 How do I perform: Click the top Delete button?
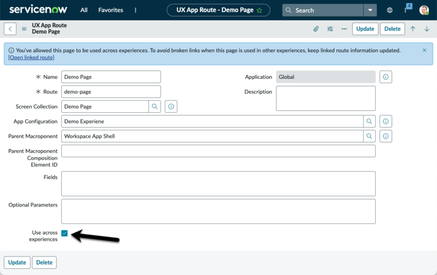tap(392, 29)
